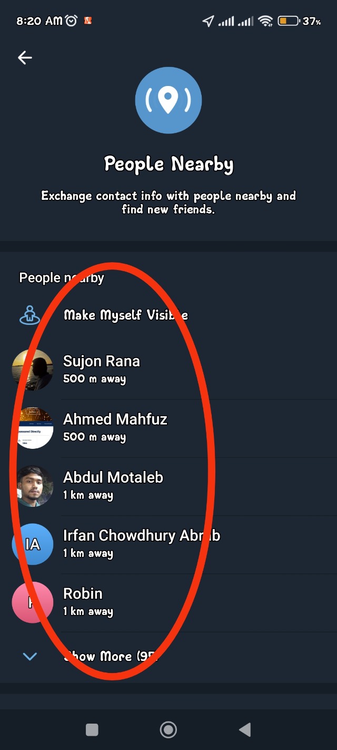Enable Make Myself Visible
337x750 pixels.
click(125, 315)
